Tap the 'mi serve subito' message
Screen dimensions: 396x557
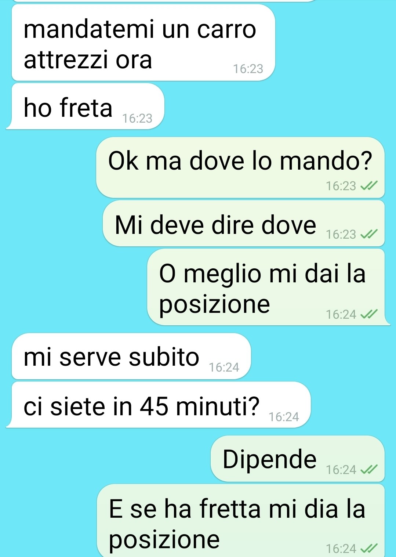point(131,356)
